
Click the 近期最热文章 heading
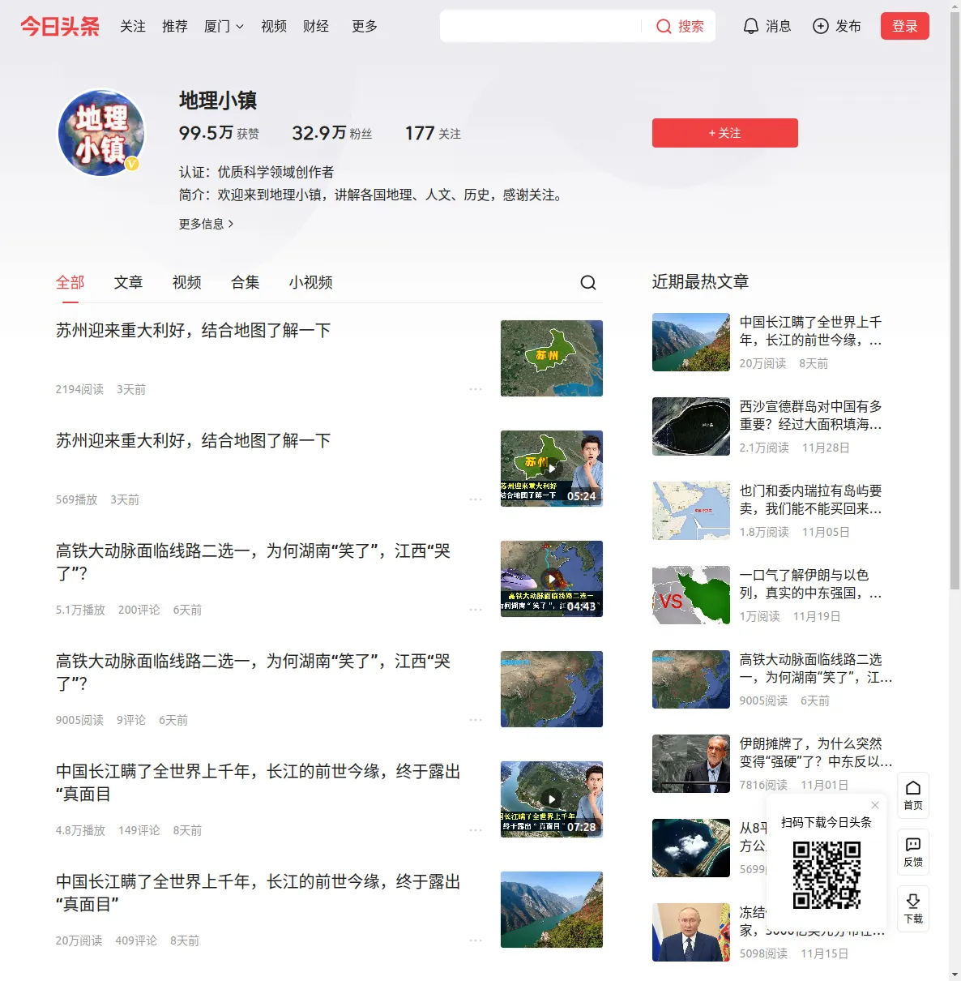[700, 281]
